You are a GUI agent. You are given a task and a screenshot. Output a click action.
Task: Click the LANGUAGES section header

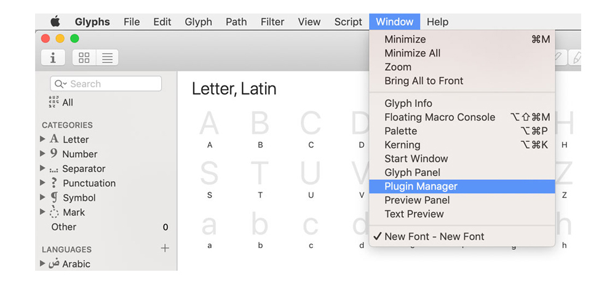pos(66,249)
